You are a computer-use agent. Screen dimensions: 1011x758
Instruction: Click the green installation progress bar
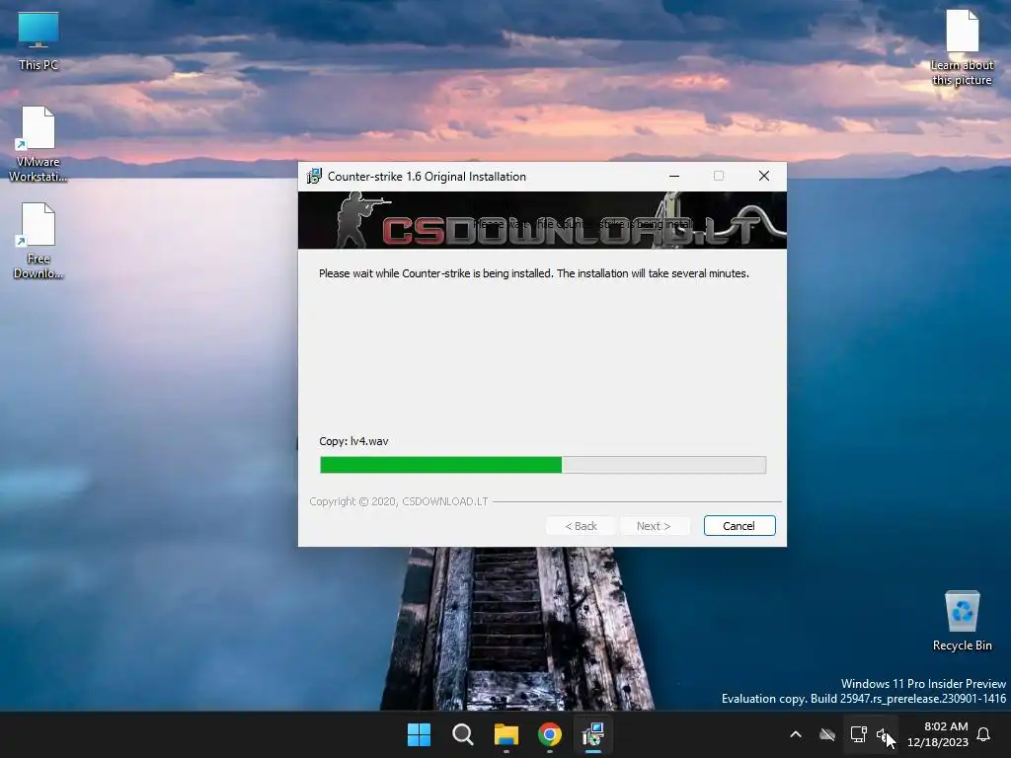pyautogui.click(x=543, y=465)
